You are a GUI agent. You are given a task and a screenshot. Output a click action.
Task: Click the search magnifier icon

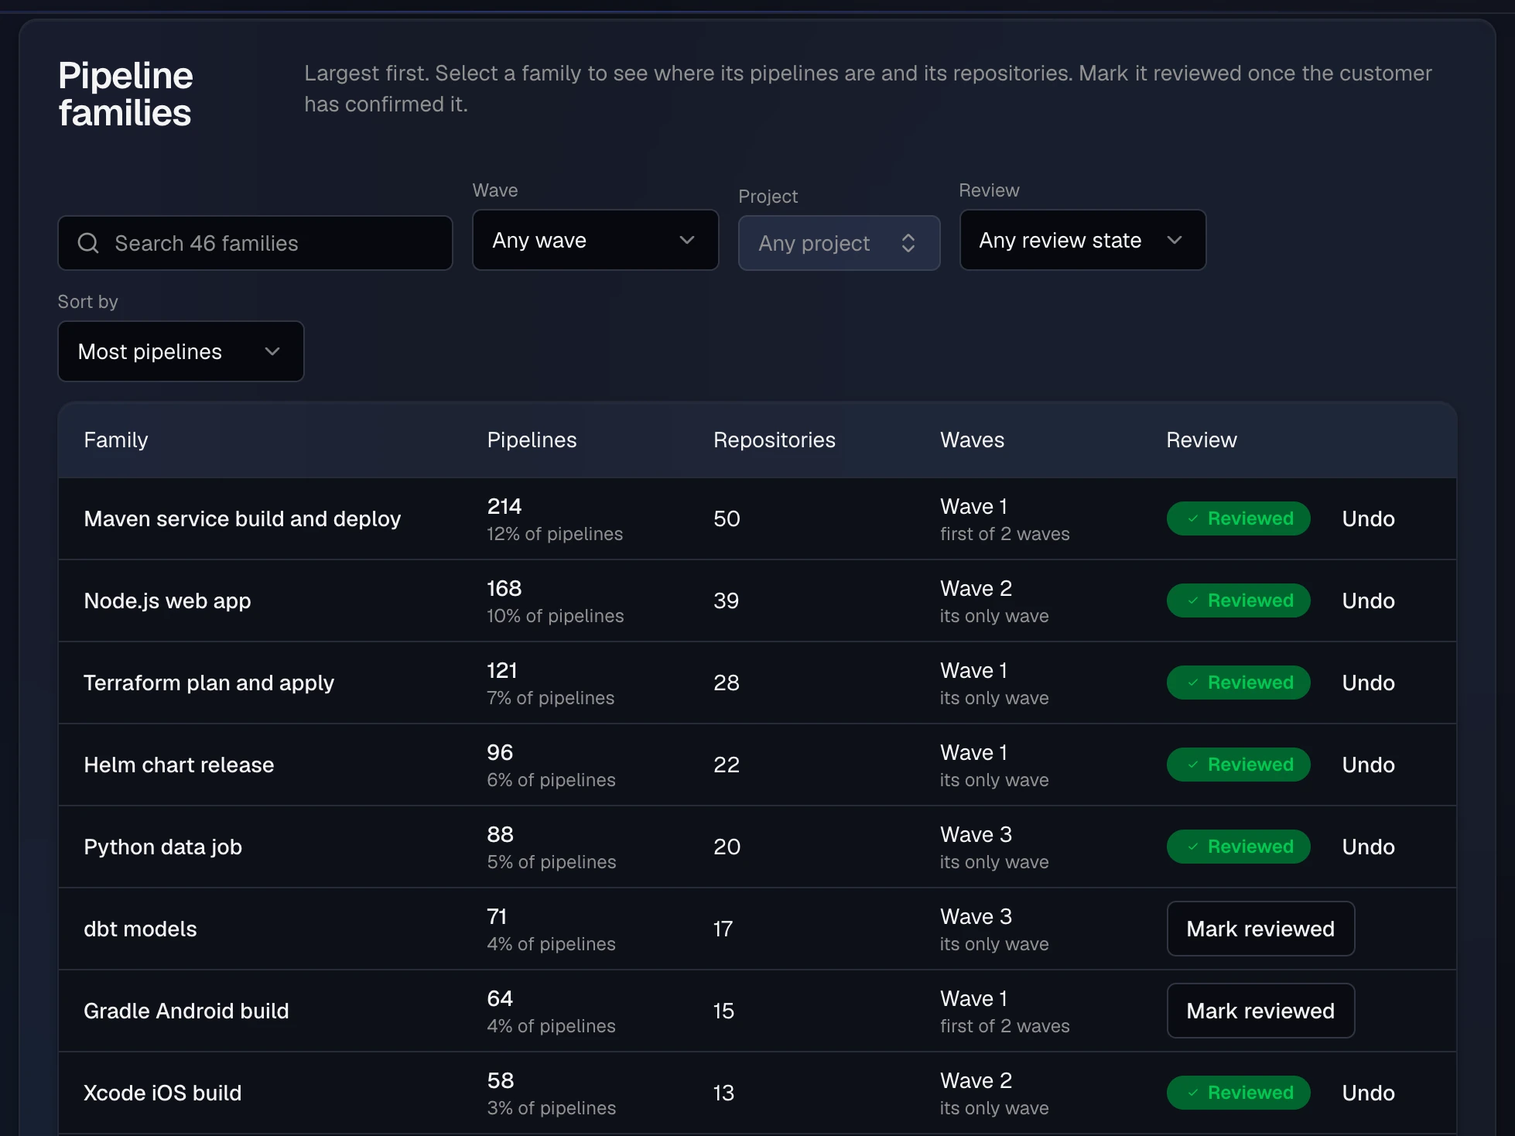88,243
